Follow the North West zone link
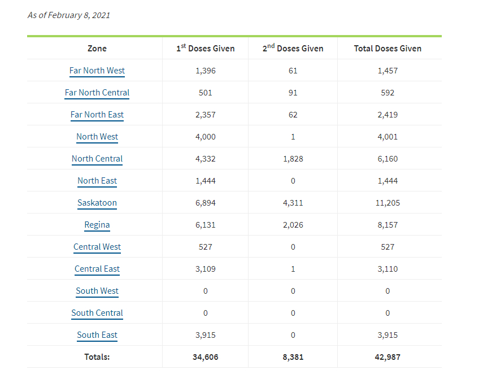This screenshot has width=483, height=383. [x=97, y=137]
